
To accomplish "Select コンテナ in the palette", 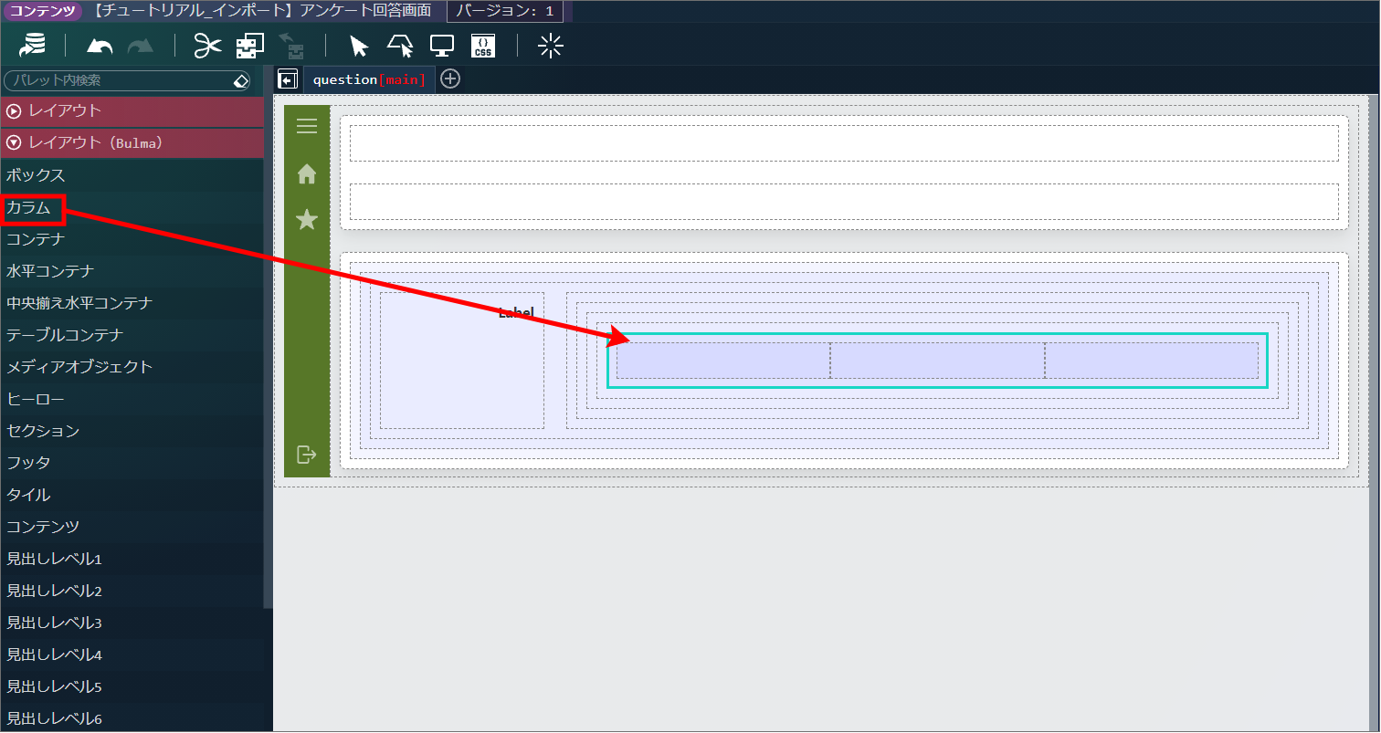I will point(132,239).
